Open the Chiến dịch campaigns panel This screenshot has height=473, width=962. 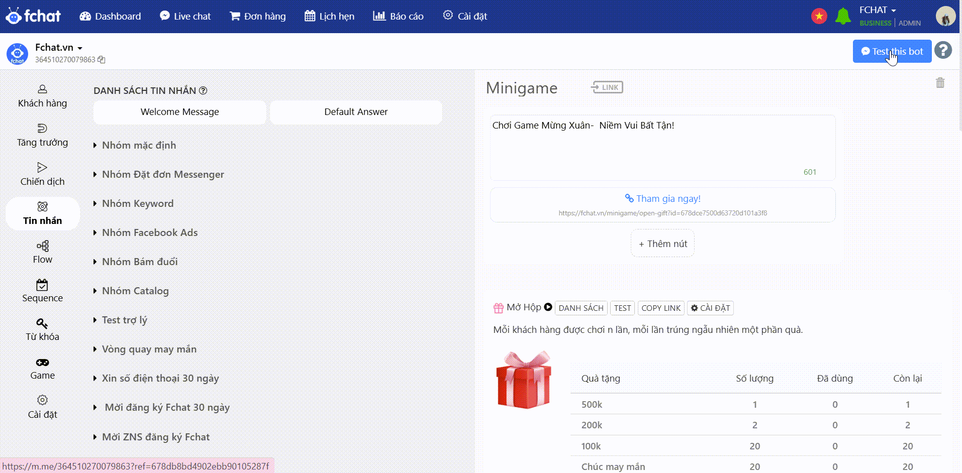pos(42,173)
